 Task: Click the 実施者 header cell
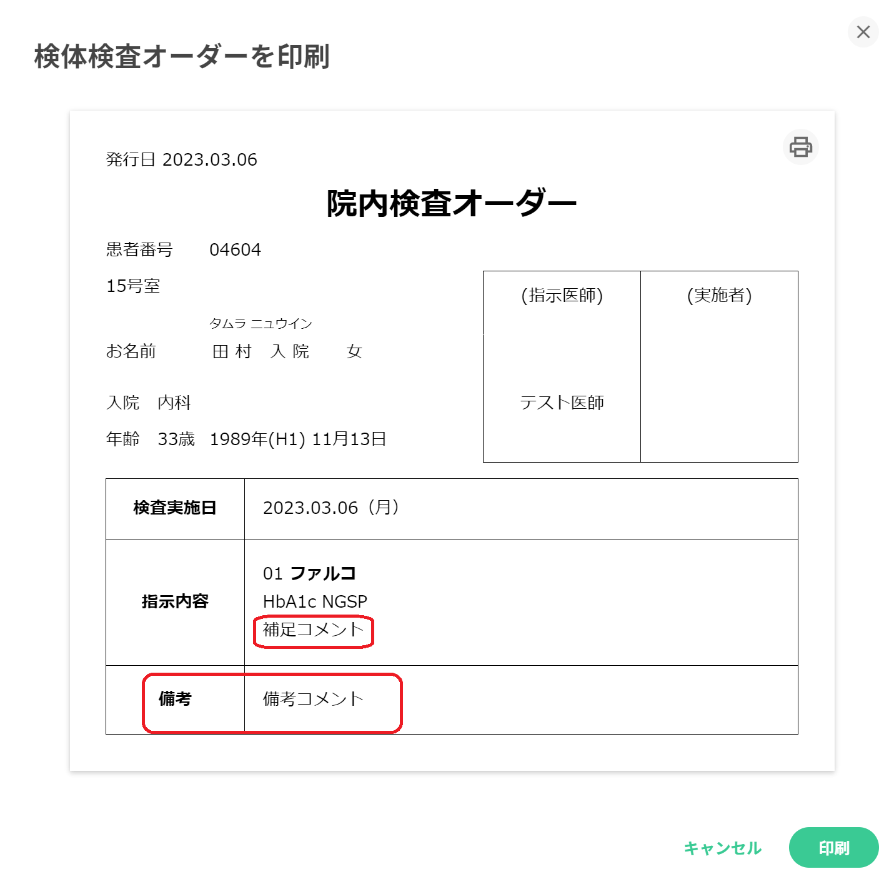pos(719,295)
